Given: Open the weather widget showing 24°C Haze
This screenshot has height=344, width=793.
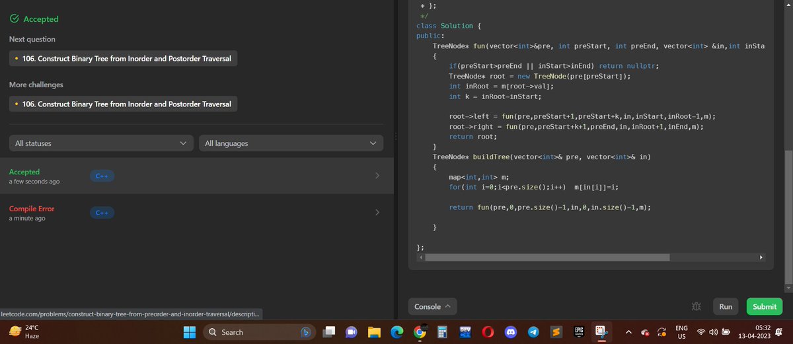Looking at the screenshot, I should coord(25,332).
